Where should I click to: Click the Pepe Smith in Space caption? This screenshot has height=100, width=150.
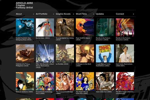click(x=83, y=39)
